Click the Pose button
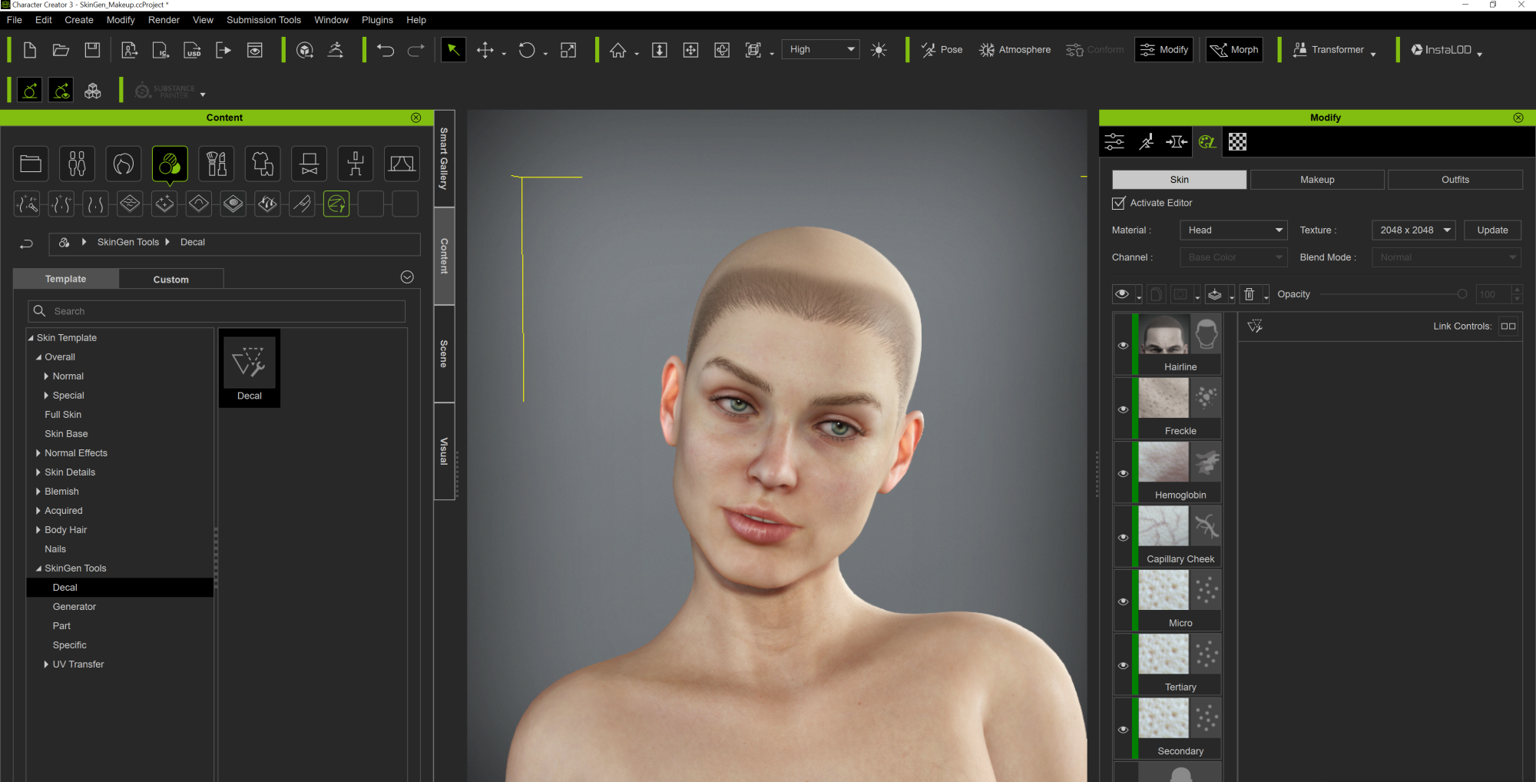 point(942,50)
